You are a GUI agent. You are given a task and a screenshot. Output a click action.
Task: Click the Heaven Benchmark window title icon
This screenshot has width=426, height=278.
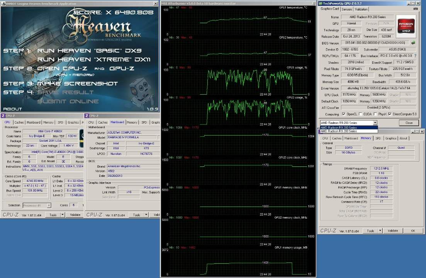(x=3, y=3)
